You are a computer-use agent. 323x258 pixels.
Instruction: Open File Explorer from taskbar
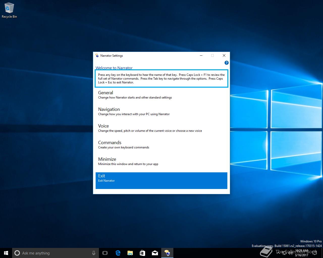(x=130, y=253)
